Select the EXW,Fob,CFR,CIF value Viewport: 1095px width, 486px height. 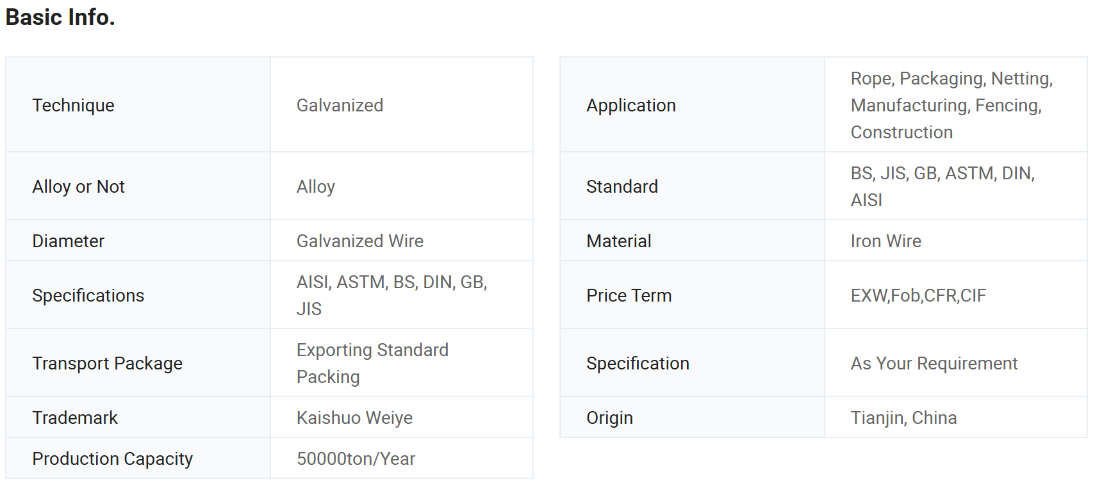919,296
